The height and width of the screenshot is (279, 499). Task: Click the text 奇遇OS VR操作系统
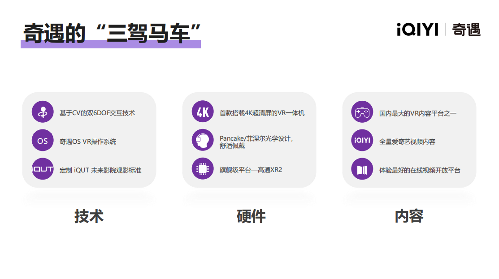[88, 142]
